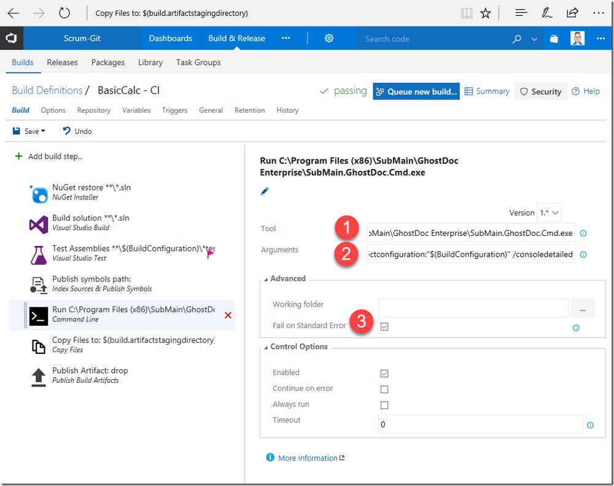Open the History tab
The image size is (614, 486).
(287, 110)
